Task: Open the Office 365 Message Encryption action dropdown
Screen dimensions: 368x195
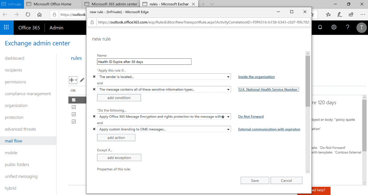Action: pos(228,116)
